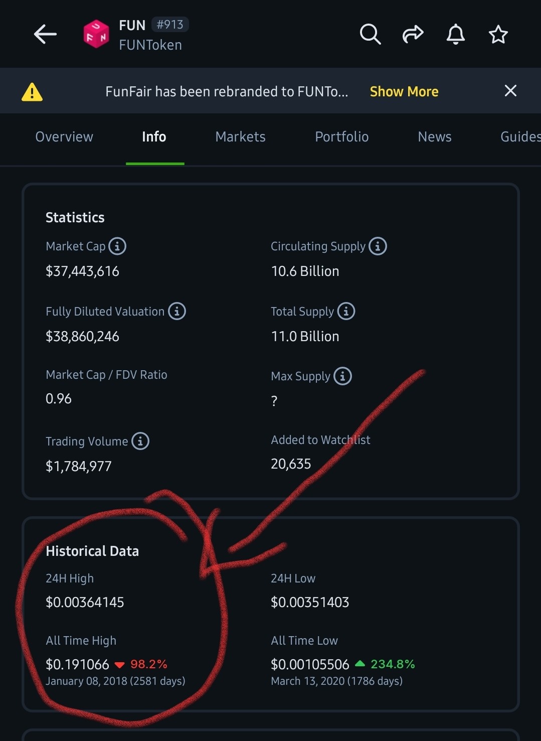Open the News tab
The width and height of the screenshot is (541, 741).
coord(435,137)
